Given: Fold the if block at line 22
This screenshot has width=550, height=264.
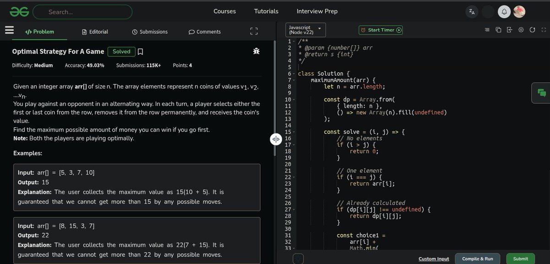Looking at the screenshot, I should pos(294,177).
